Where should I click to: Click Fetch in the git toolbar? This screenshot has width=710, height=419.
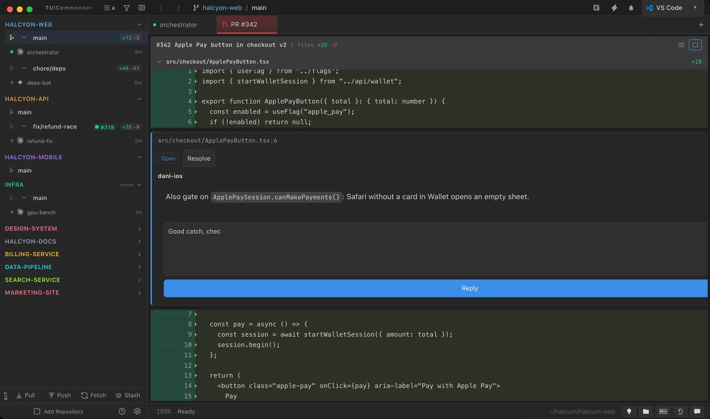click(94, 395)
